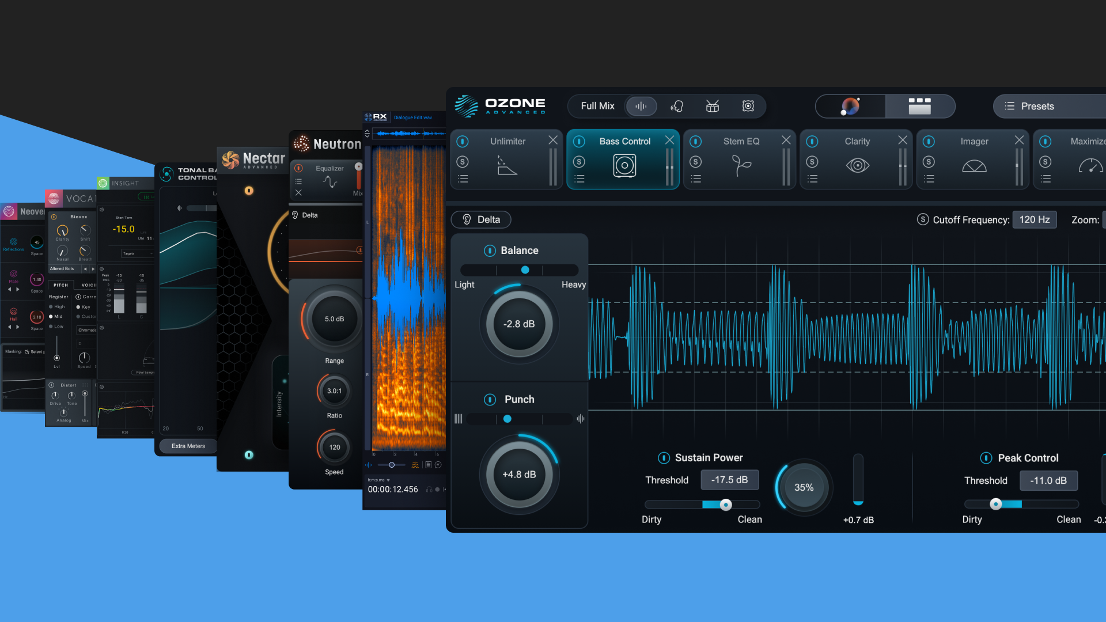Solo the Cutoff Frequency band
Image resolution: width=1106 pixels, height=622 pixels.
coord(923,219)
